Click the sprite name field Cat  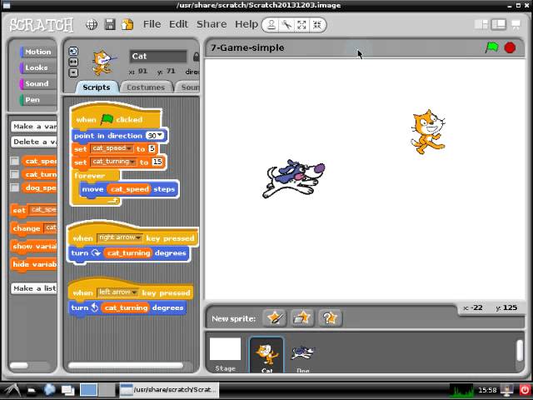tap(158, 56)
